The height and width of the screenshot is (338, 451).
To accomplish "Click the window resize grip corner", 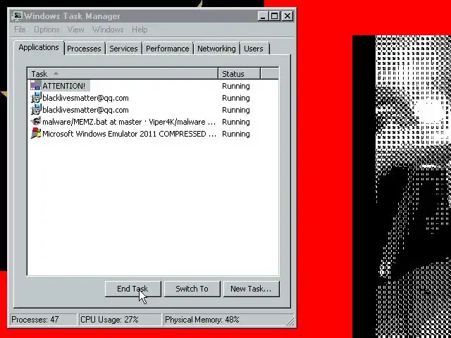I will click(291, 322).
